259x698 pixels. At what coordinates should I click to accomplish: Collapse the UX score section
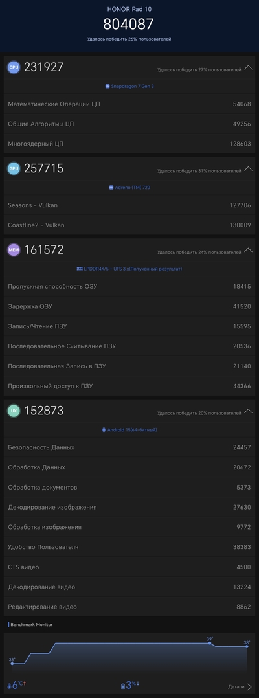pyautogui.click(x=249, y=411)
